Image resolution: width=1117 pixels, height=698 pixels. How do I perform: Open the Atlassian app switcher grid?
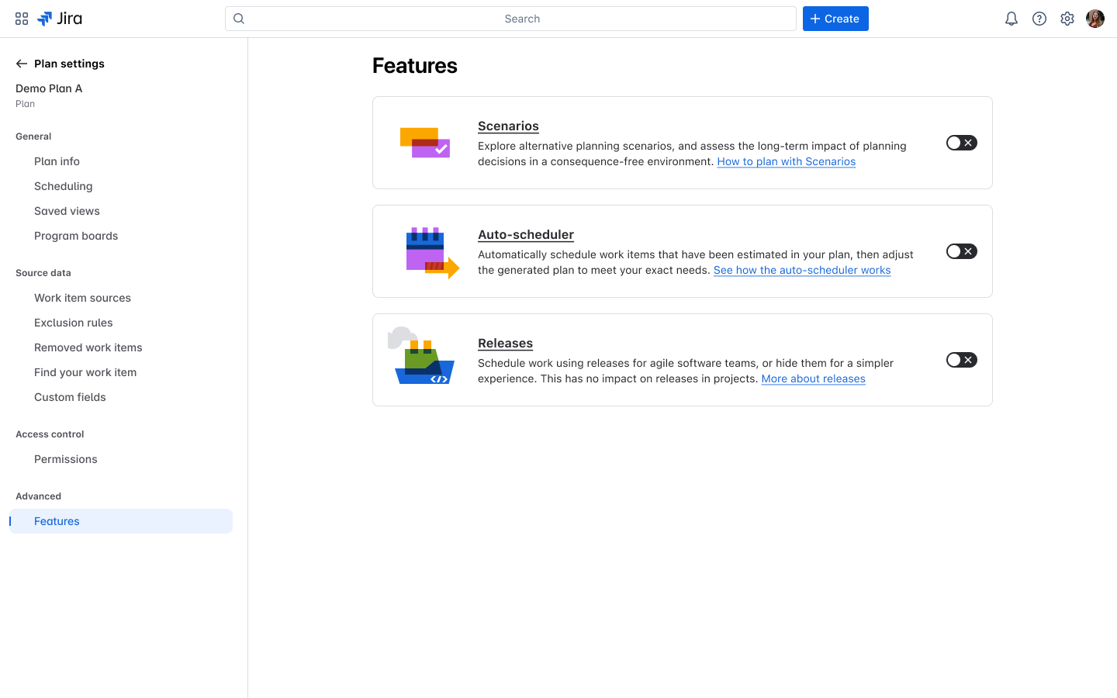pos(21,18)
